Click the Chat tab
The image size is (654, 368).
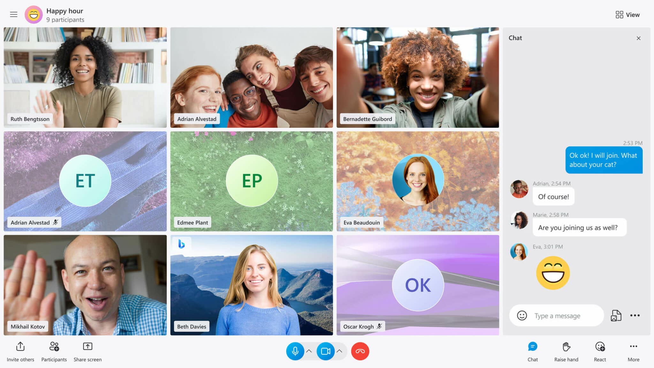tap(532, 351)
